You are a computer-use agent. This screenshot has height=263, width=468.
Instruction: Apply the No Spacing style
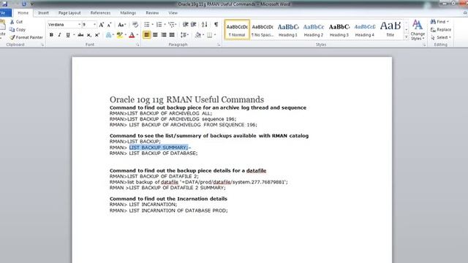[263, 30]
